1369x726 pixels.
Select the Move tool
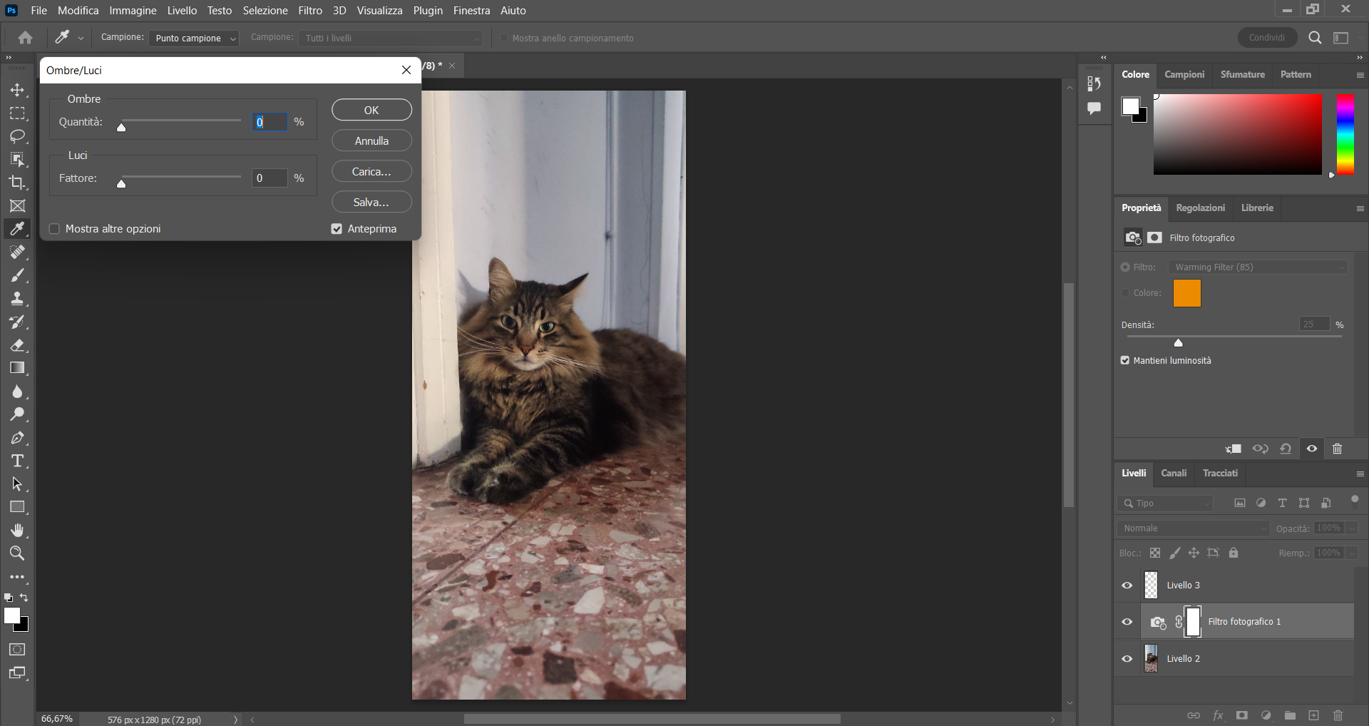[x=17, y=90]
